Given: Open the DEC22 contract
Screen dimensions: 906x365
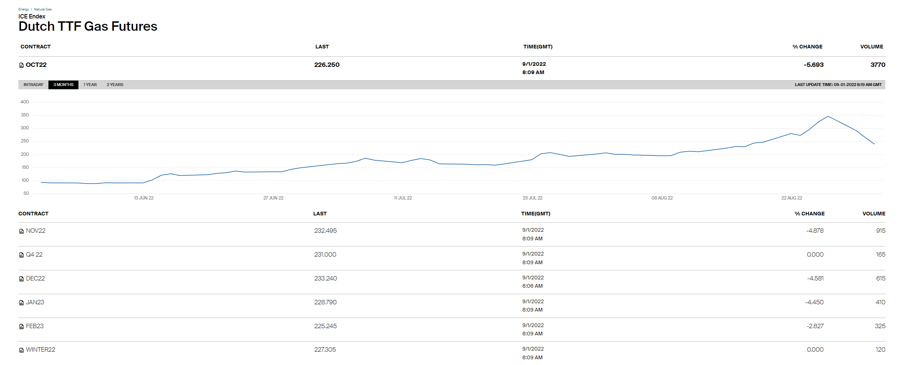Looking at the screenshot, I should (35, 279).
